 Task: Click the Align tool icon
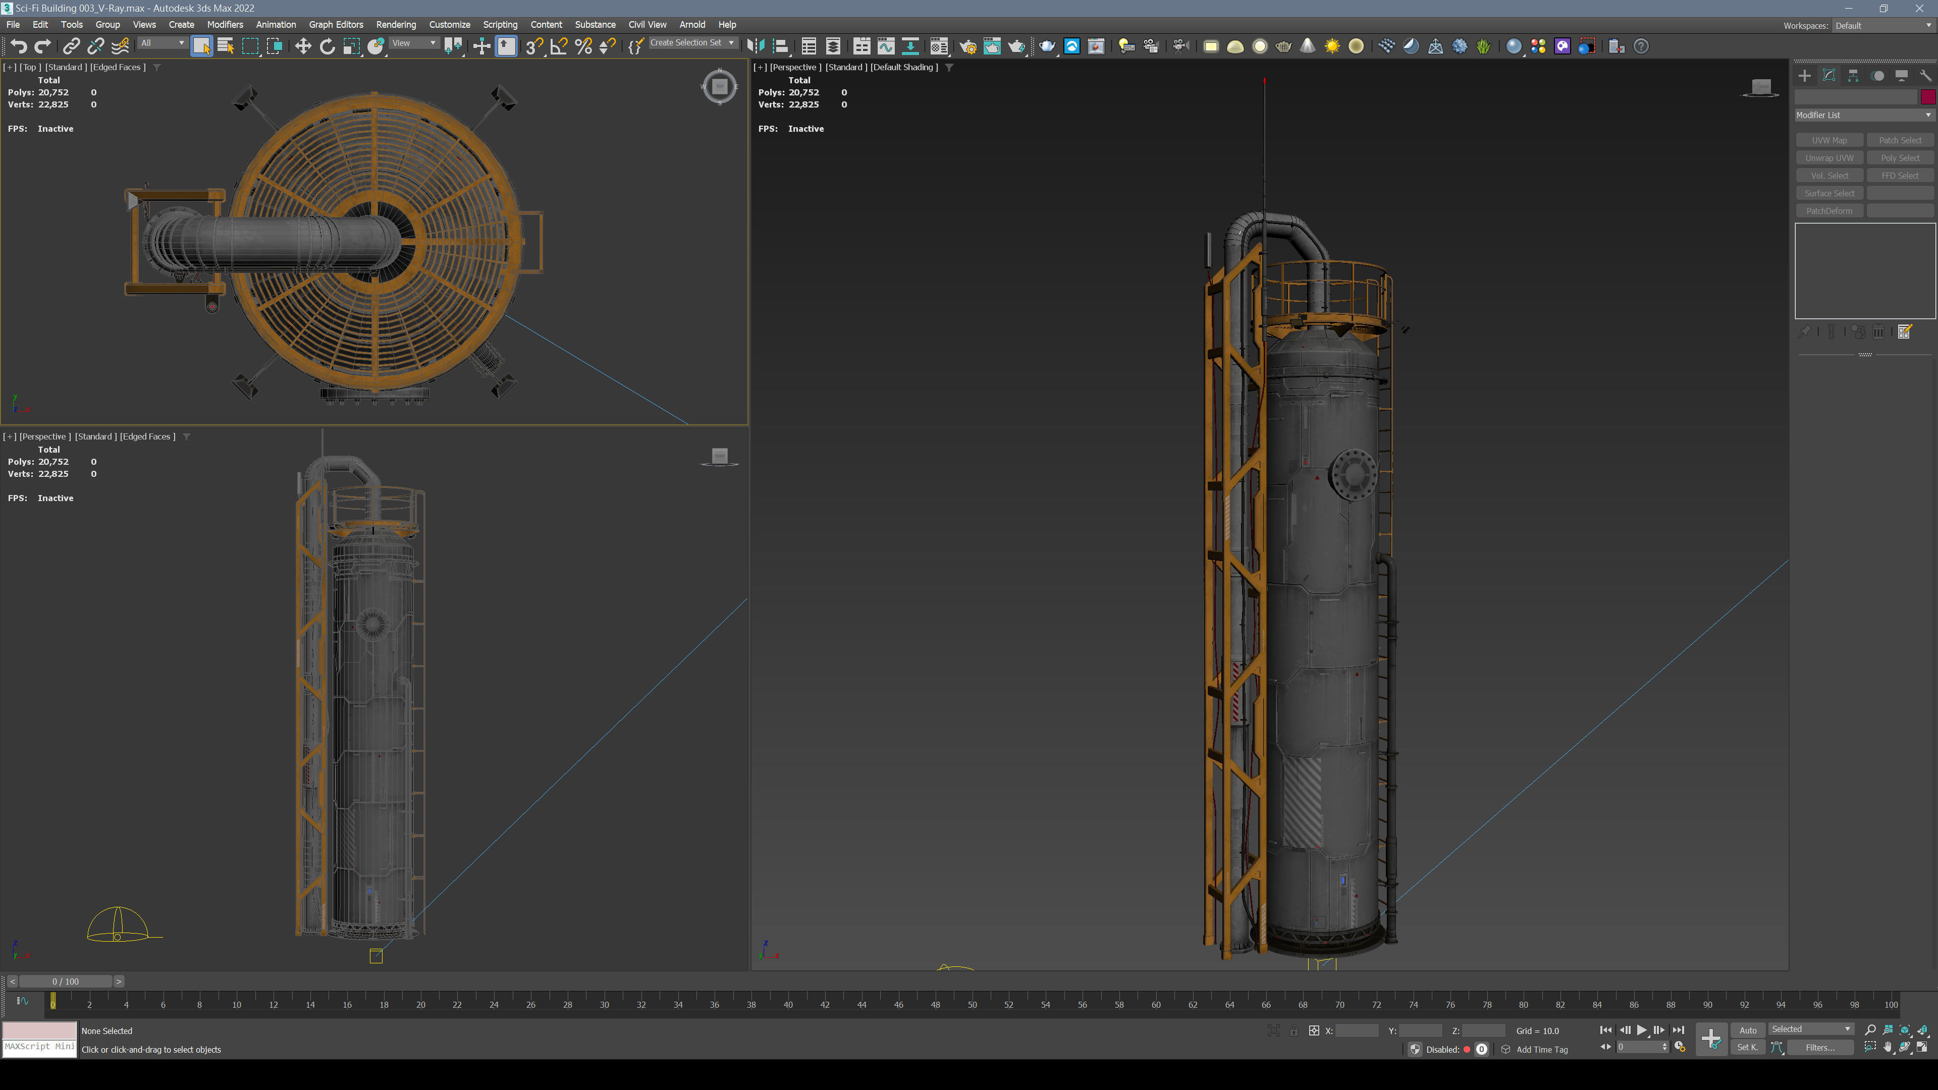tap(781, 46)
